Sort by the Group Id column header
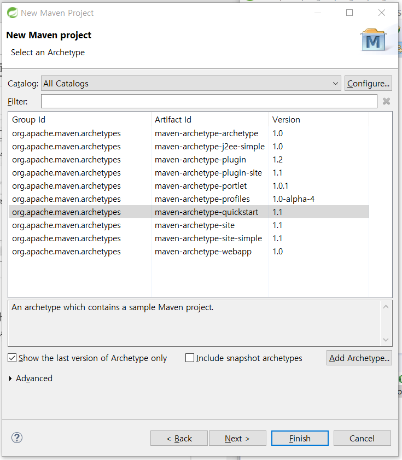 (x=80, y=119)
